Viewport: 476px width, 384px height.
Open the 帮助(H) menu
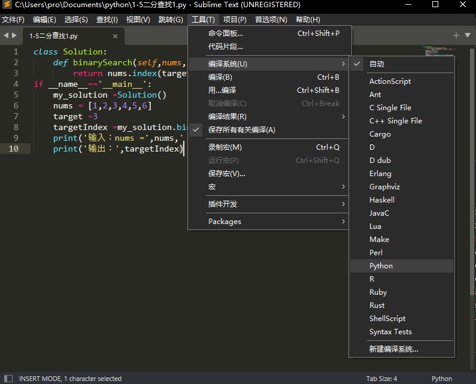308,20
